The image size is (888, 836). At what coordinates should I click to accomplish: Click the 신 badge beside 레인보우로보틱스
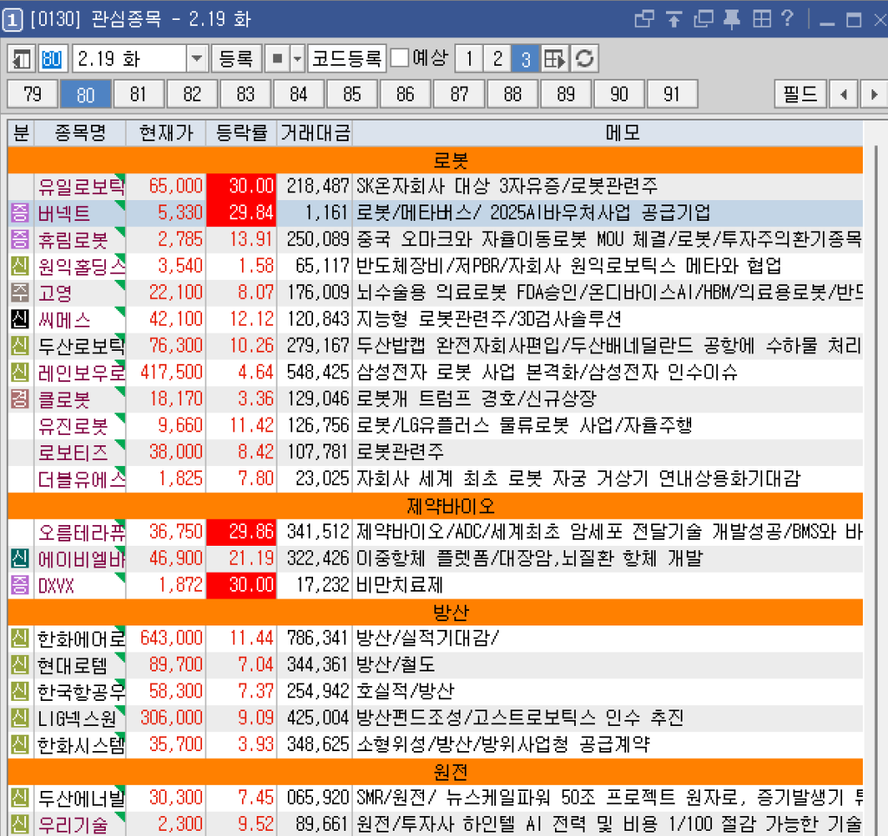tap(20, 373)
